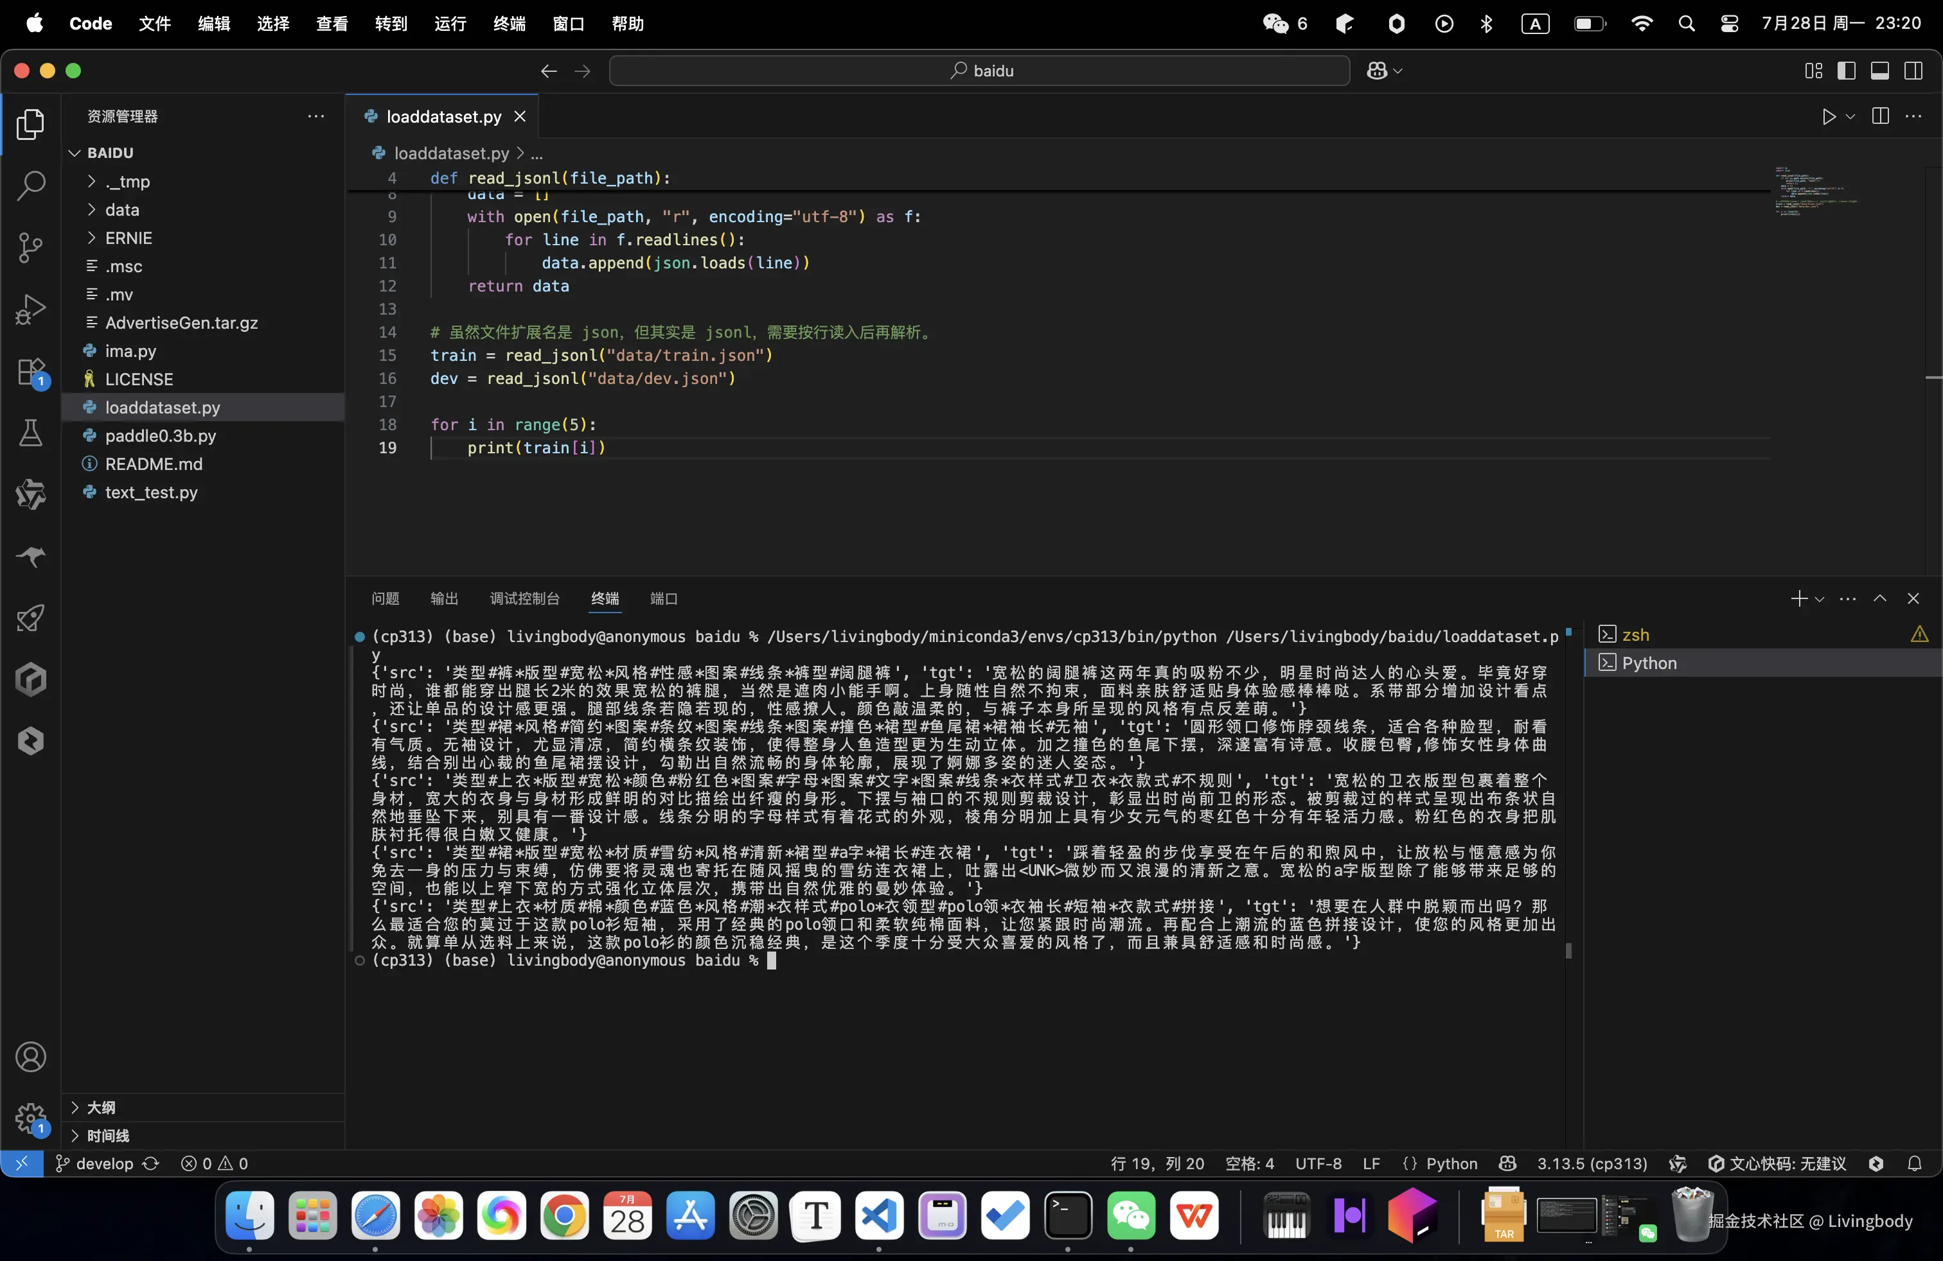Image resolution: width=1943 pixels, height=1261 pixels.
Task: Toggle the secondary side bar visibility
Action: pyautogui.click(x=1913, y=71)
